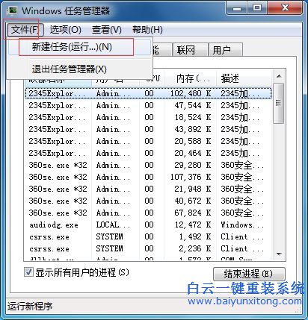308x320 pixels.
Task: Sort by the 描述 column header
Action: coord(244,78)
